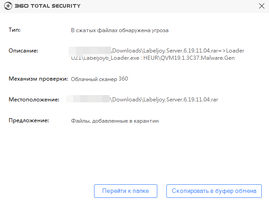Click the location path Downloads\Labeljoy.Server.6.19.11.04.rar
The width and height of the screenshot is (269, 206).
pyautogui.click(x=164, y=100)
